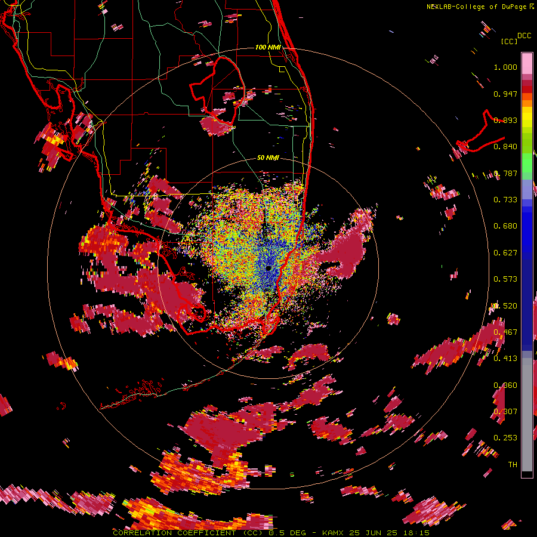
Task: Click the black radar site dot at ring center
Action: [268, 268]
